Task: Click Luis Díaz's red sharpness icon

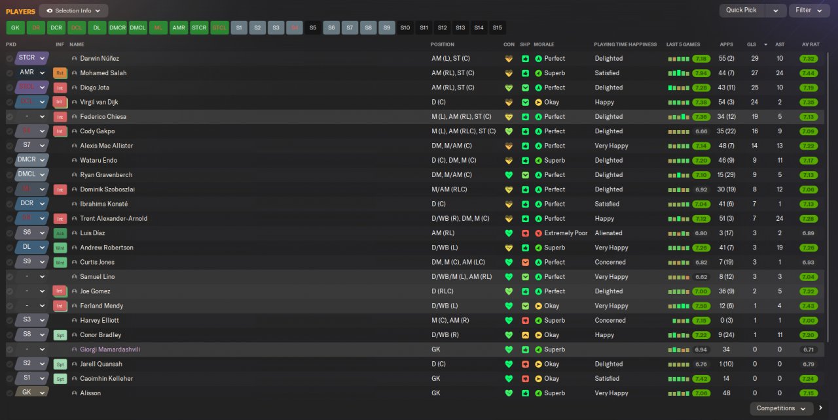Action: tap(525, 233)
